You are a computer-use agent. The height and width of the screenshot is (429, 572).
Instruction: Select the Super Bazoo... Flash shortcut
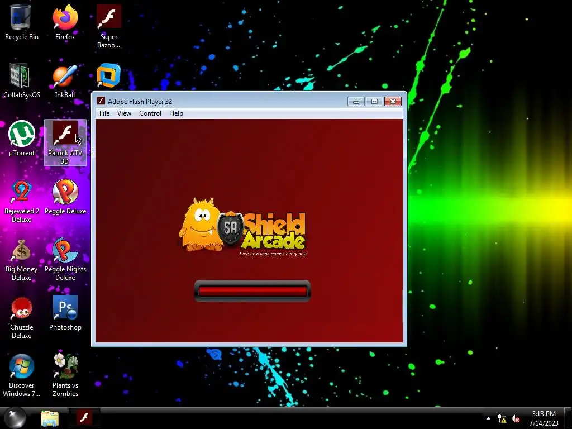(109, 26)
